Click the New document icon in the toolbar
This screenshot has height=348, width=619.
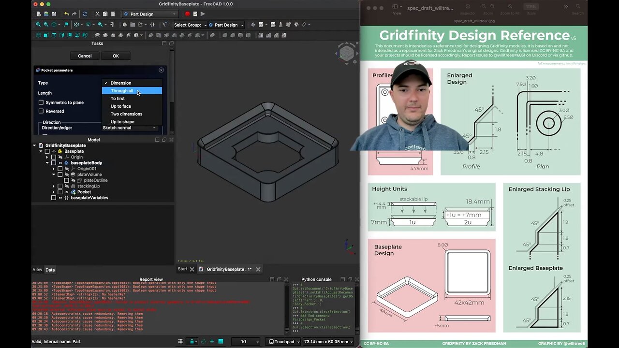click(x=39, y=14)
